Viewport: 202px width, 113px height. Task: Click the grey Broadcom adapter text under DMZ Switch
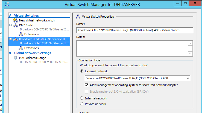[45, 29]
